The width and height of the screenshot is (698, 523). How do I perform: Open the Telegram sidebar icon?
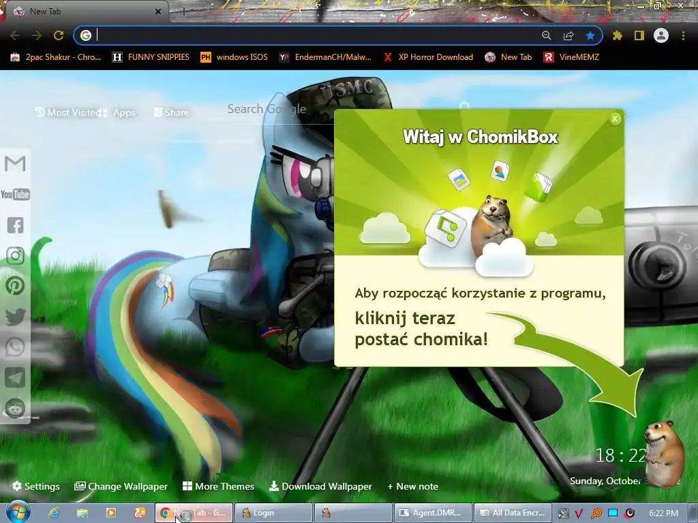15,377
